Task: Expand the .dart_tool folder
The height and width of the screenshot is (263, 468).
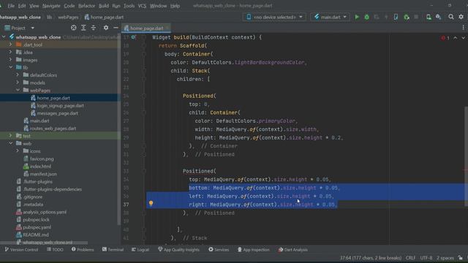Action: click(x=10, y=45)
